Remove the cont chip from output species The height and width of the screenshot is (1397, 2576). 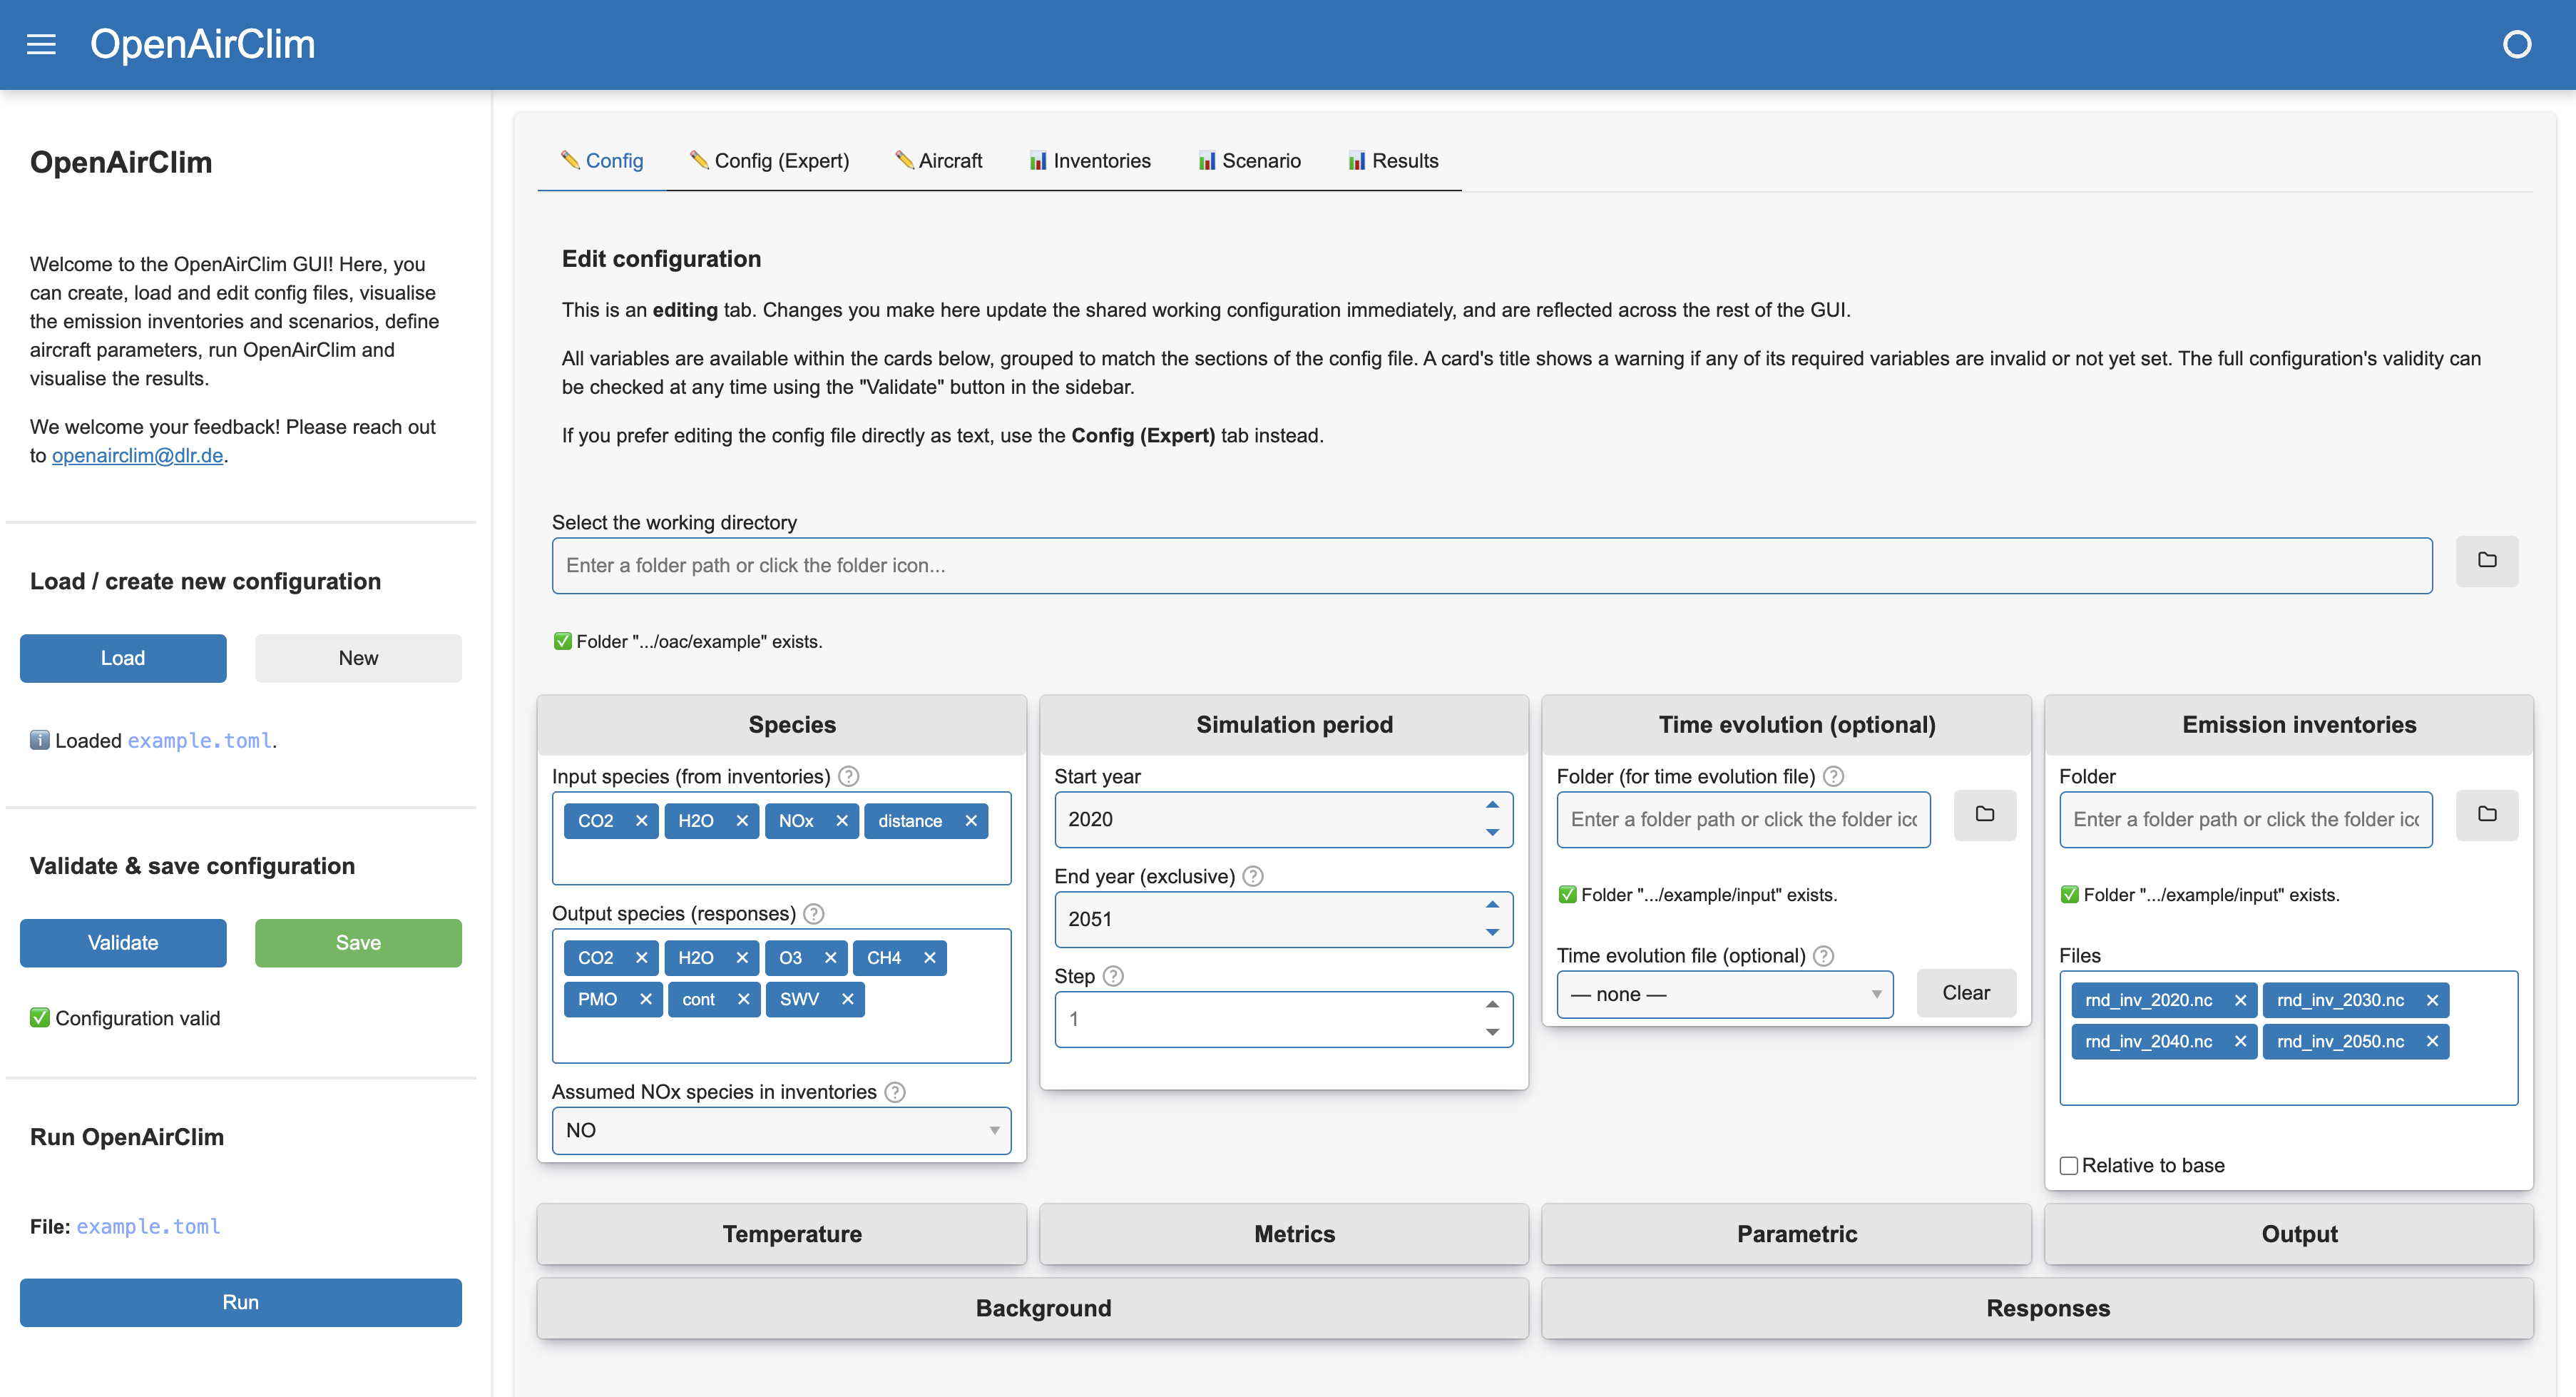pyautogui.click(x=743, y=999)
